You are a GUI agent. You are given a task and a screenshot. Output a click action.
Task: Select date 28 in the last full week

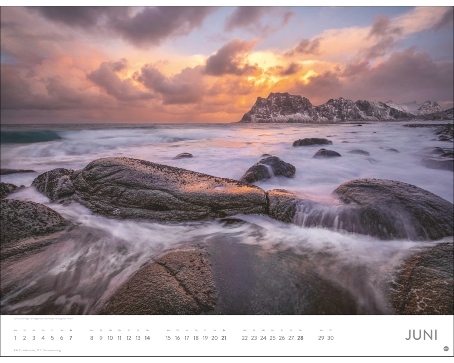(x=300, y=338)
